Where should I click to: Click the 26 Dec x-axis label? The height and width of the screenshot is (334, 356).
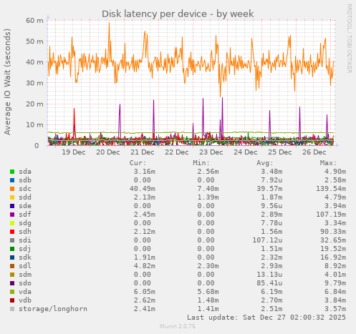[314, 152]
